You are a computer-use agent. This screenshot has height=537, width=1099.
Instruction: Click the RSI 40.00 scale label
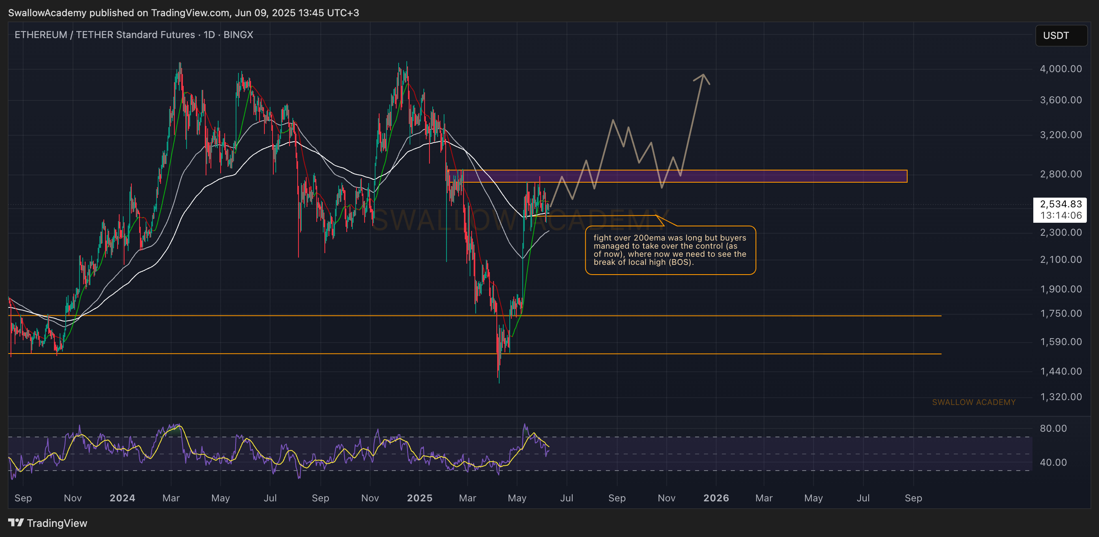coord(1053,462)
